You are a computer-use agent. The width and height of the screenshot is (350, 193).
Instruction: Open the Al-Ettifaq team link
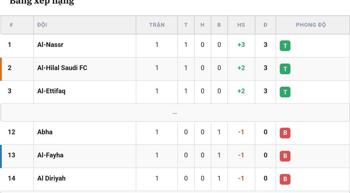51,91
